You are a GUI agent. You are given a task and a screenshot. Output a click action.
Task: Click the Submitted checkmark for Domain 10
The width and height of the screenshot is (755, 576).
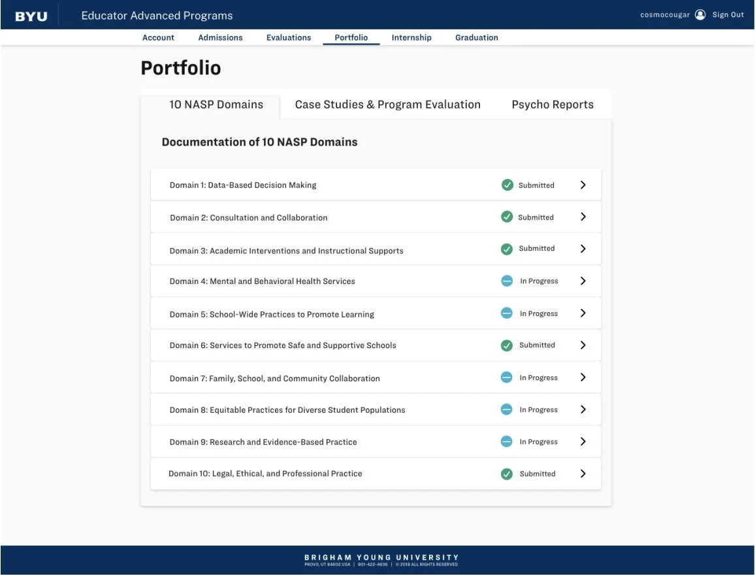[507, 473]
